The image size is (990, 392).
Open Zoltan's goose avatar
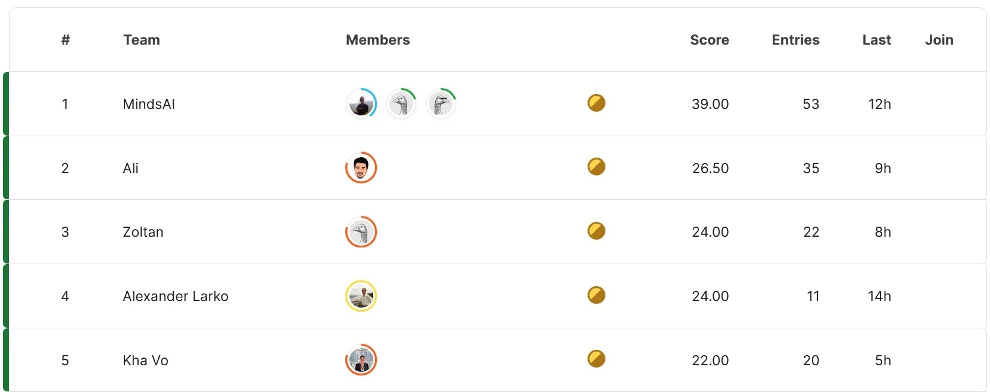(x=361, y=232)
